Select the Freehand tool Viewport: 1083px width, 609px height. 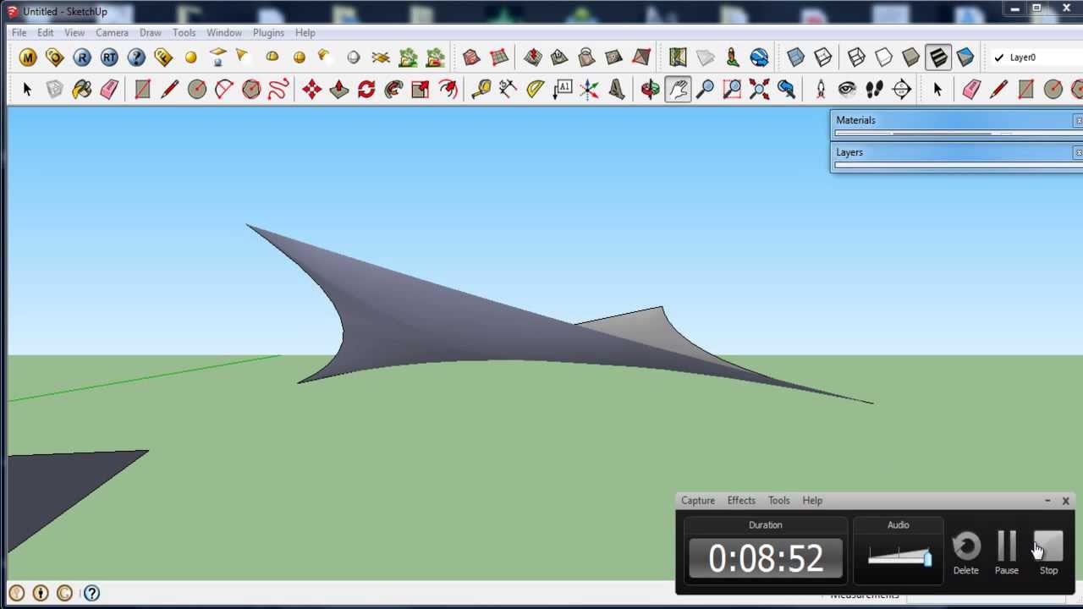[x=278, y=89]
